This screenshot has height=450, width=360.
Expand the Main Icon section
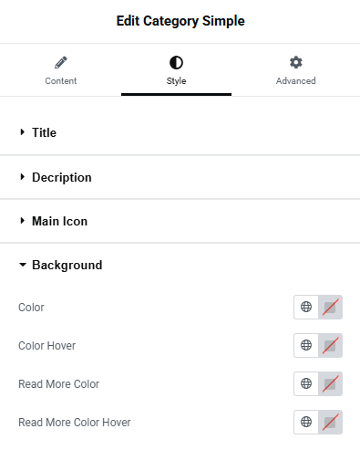point(180,221)
